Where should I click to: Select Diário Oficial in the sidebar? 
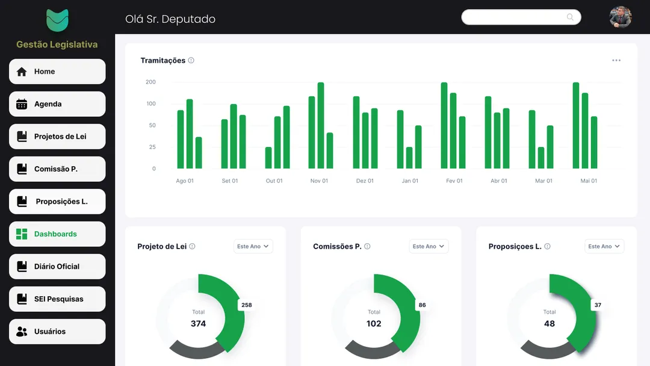pyautogui.click(x=57, y=267)
